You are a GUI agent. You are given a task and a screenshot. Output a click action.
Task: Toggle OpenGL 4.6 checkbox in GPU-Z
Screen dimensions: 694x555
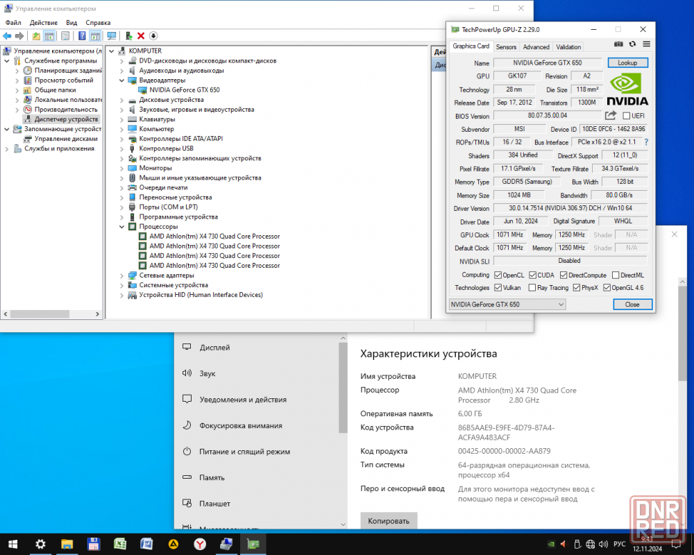pos(607,288)
